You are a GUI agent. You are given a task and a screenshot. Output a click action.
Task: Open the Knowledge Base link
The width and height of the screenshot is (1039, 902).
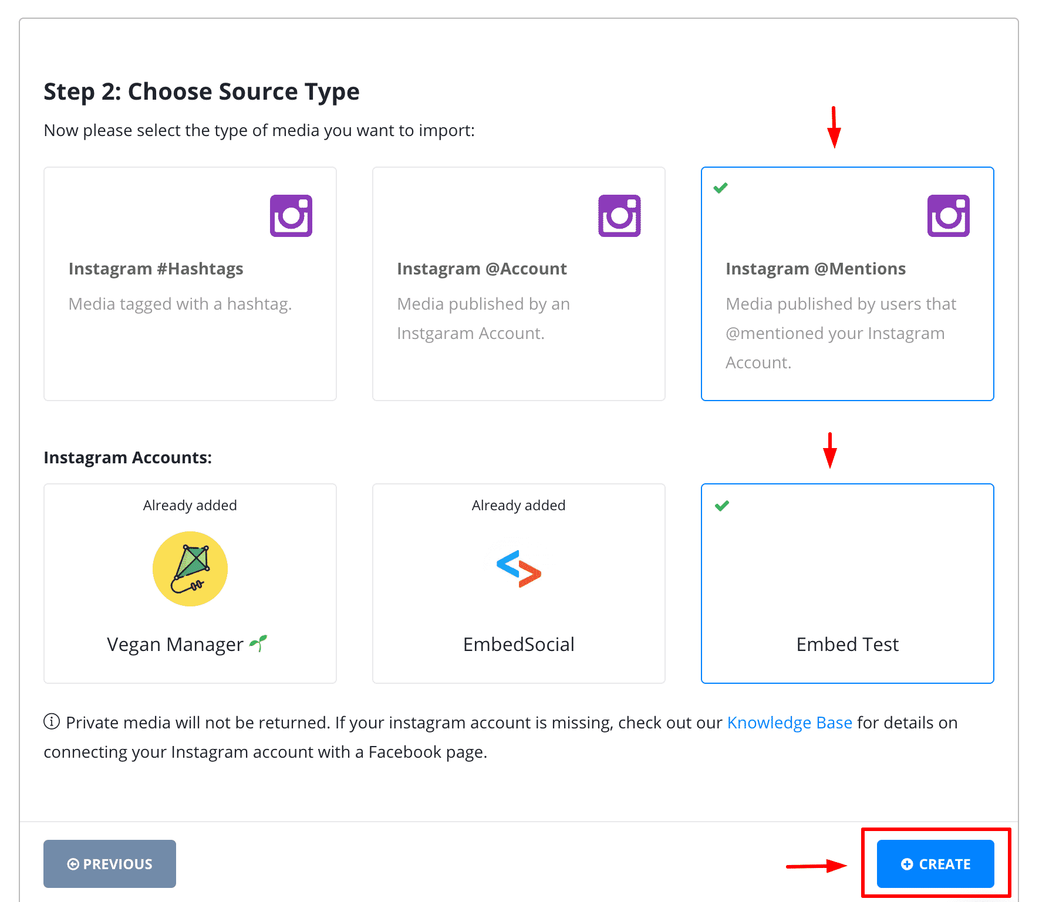coord(790,723)
